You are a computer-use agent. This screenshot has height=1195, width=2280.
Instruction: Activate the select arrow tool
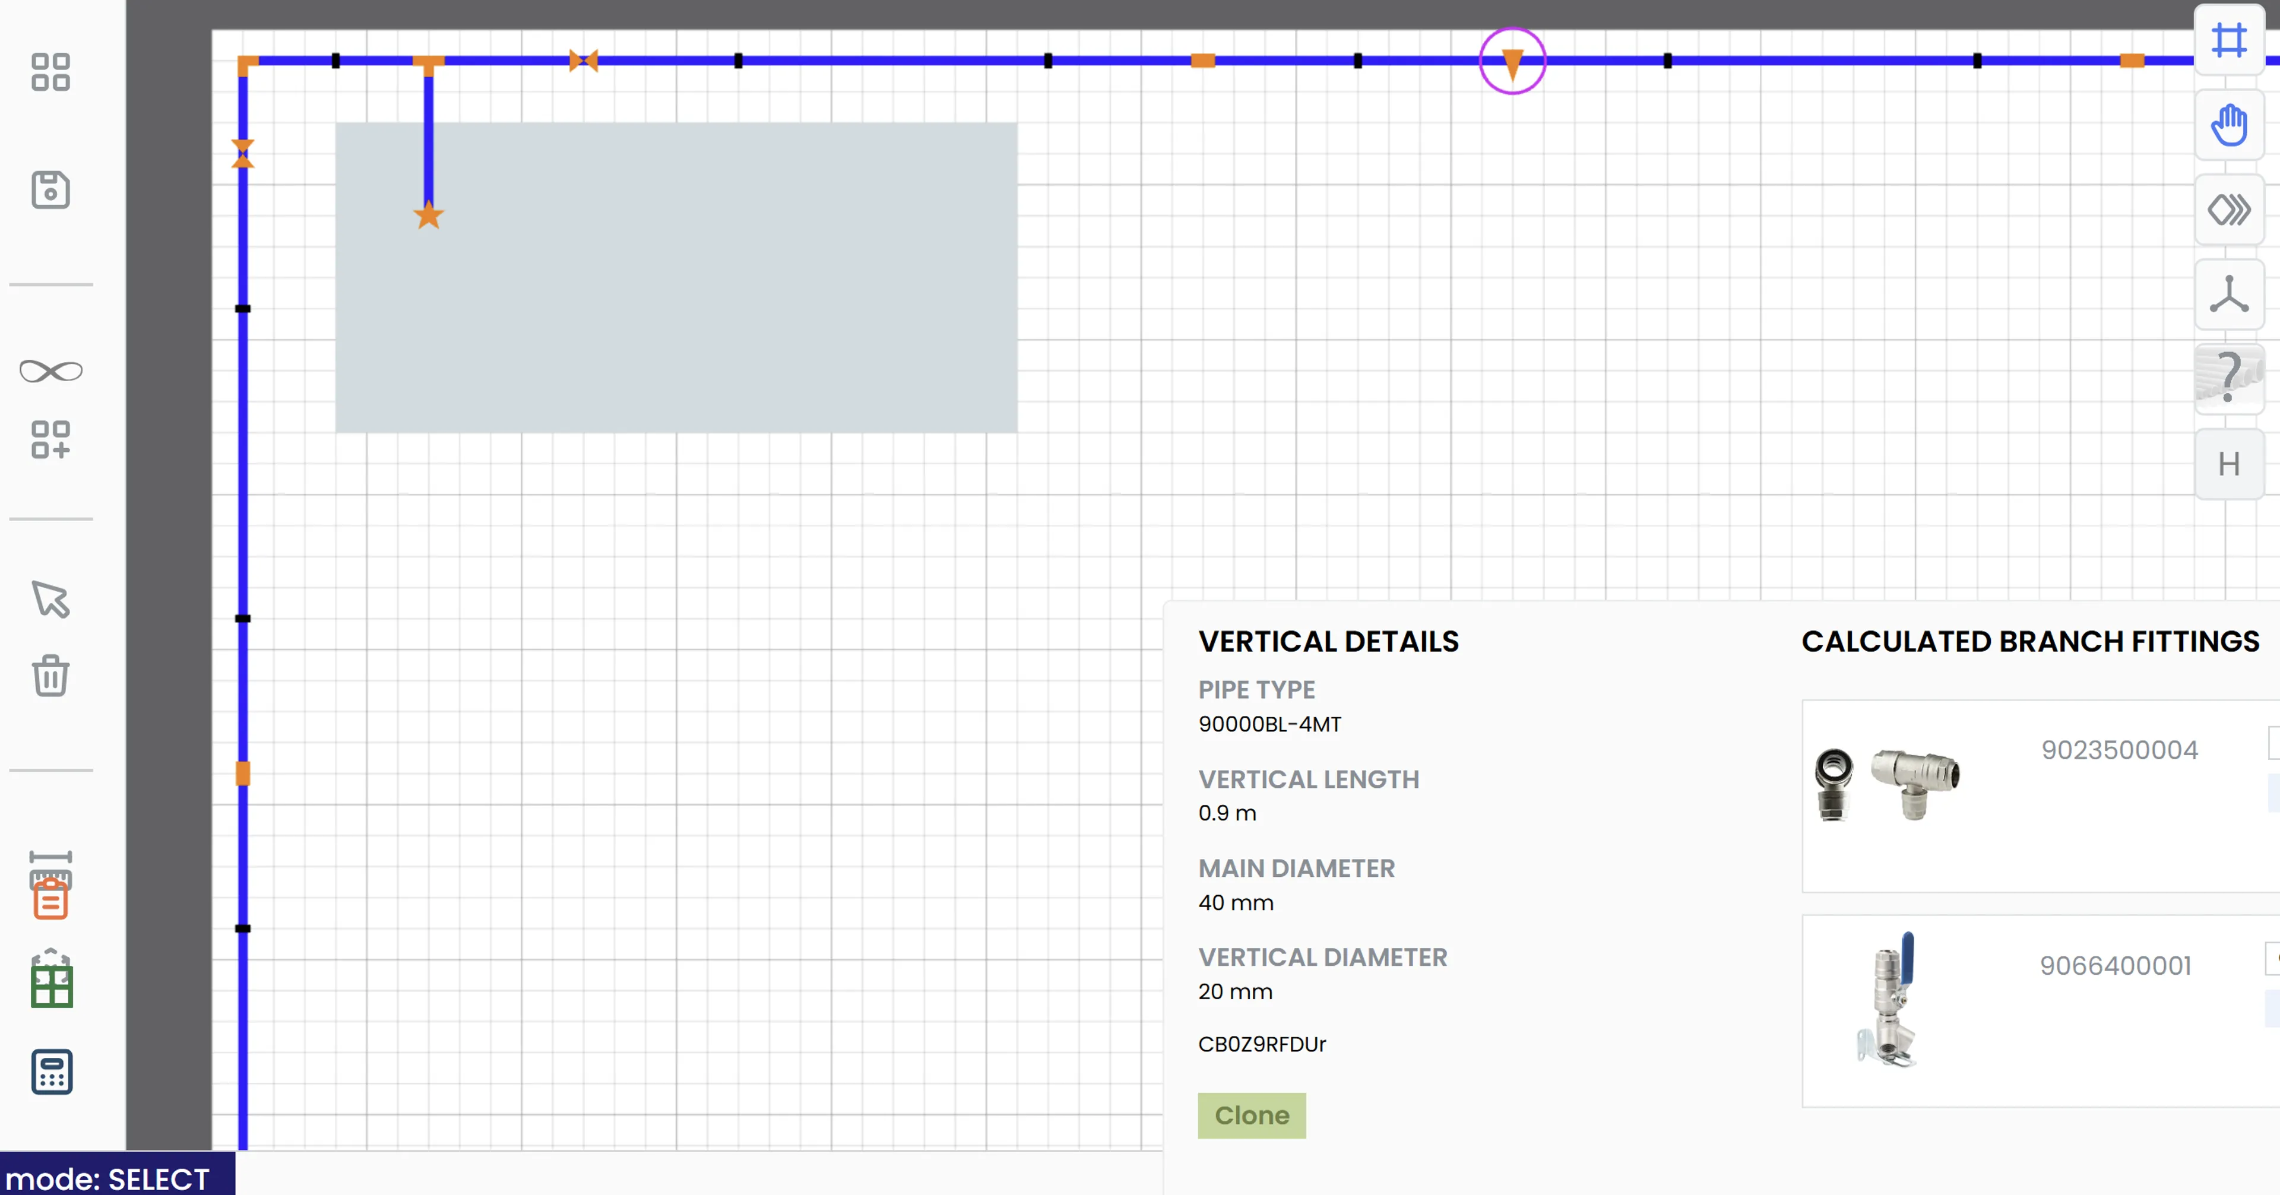[x=50, y=599]
